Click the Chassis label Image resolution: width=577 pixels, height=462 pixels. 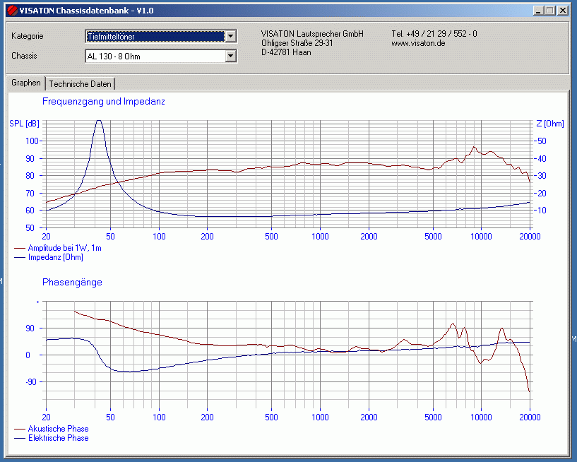point(24,56)
